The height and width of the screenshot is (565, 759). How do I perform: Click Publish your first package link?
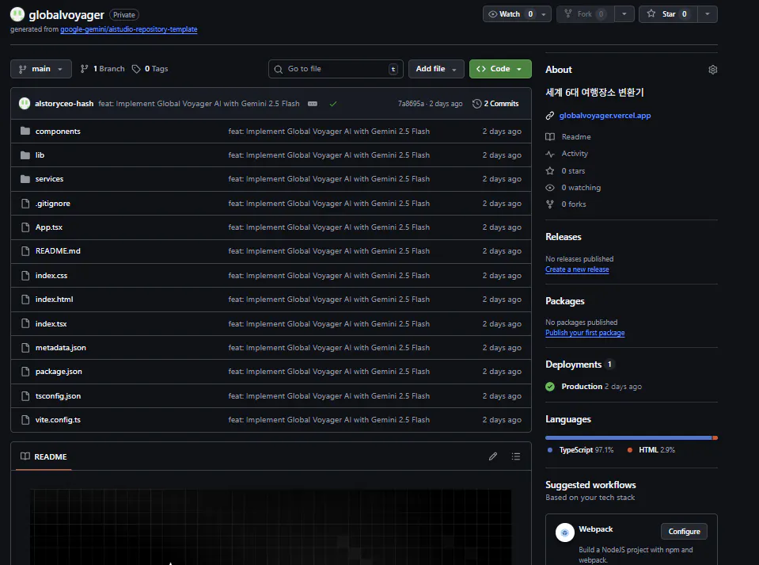[x=585, y=333]
